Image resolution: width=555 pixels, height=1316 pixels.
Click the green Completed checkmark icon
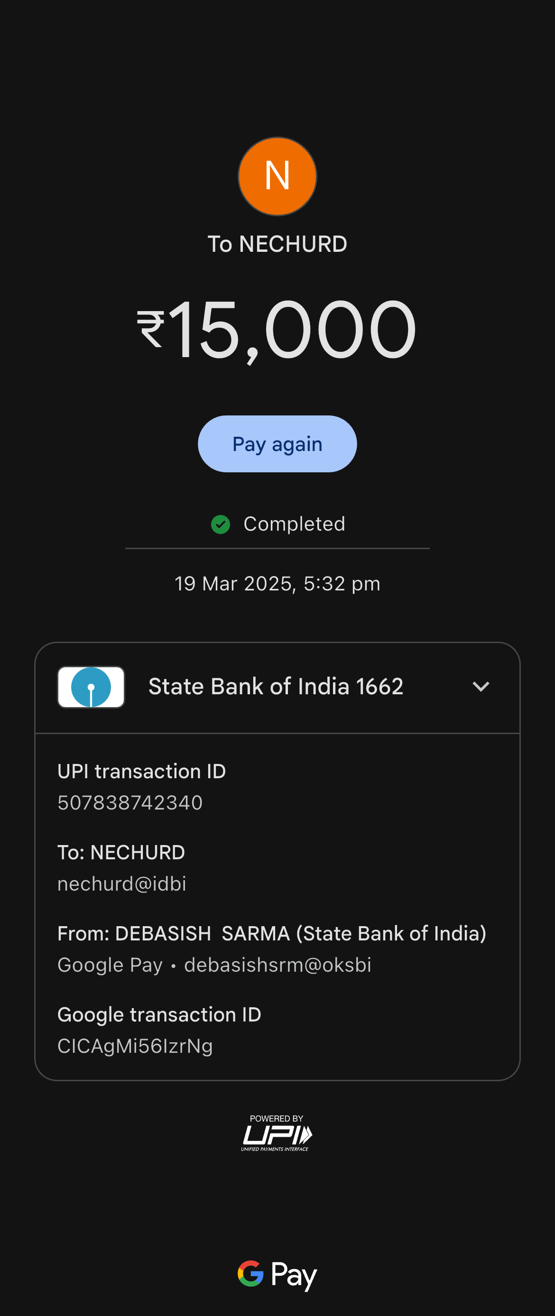point(220,524)
